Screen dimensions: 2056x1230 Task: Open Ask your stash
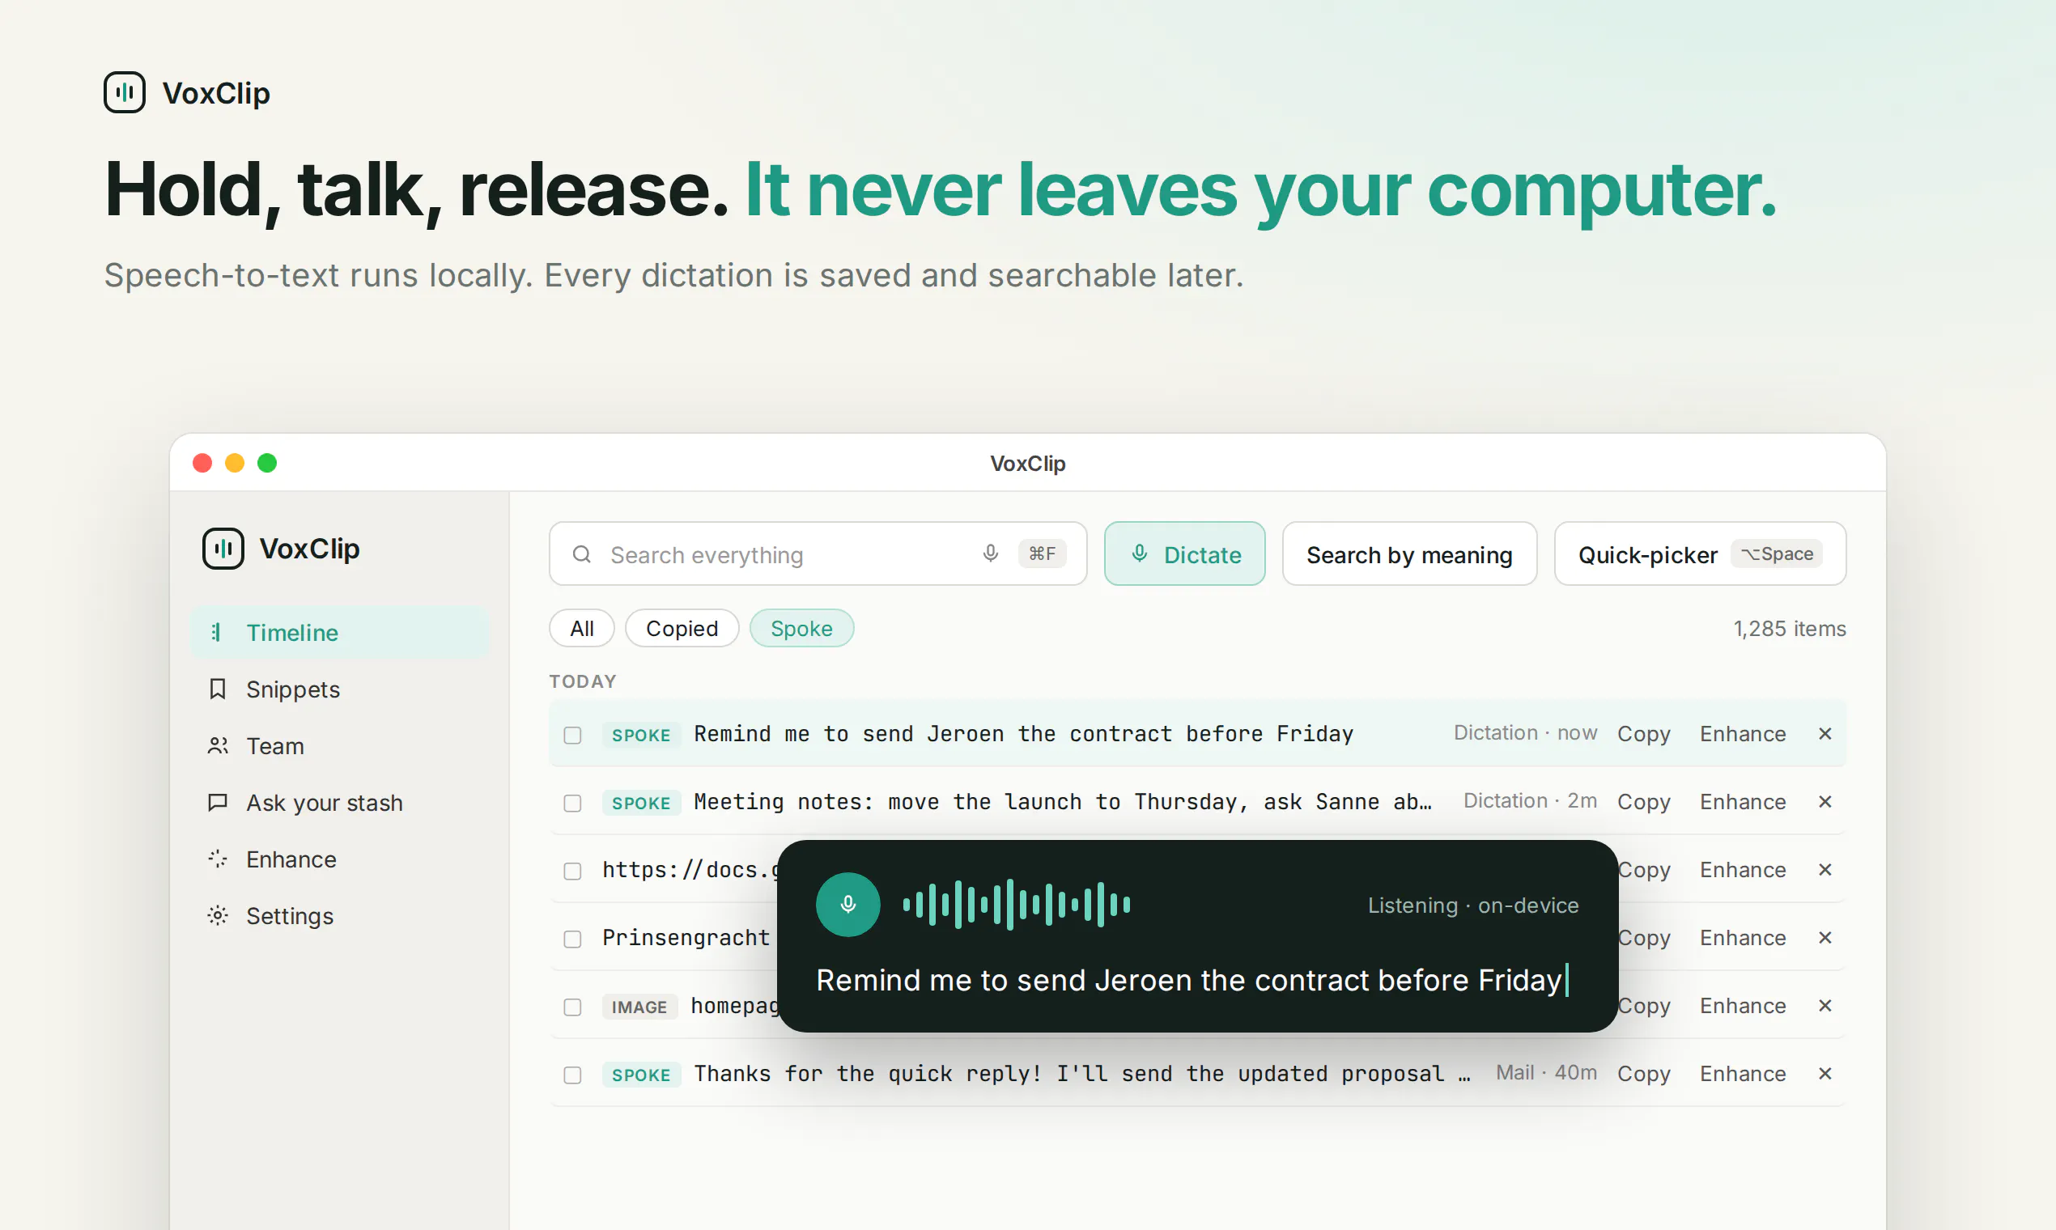340,802
